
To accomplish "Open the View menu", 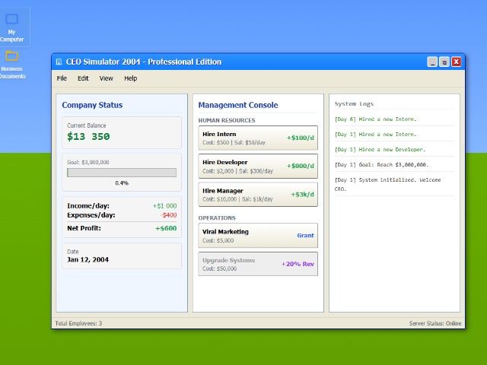I will coord(107,78).
